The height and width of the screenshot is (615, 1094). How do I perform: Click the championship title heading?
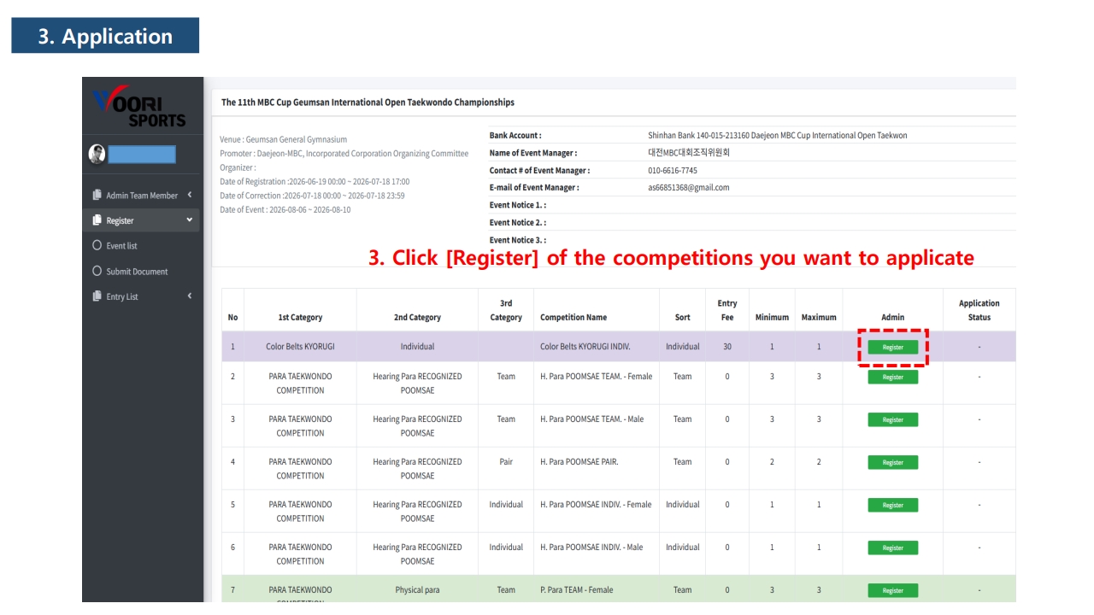368,102
